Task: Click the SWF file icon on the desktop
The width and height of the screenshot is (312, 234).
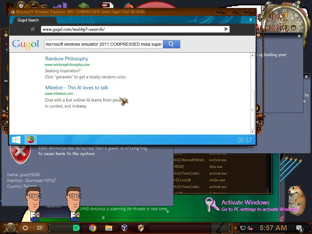Action: coord(108,5)
